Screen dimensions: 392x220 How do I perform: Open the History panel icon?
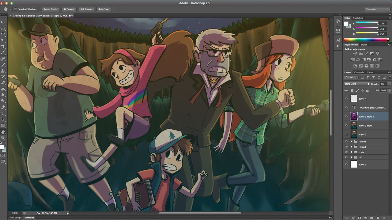(x=338, y=22)
